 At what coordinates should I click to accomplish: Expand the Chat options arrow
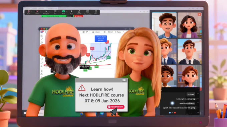pos(58,11)
